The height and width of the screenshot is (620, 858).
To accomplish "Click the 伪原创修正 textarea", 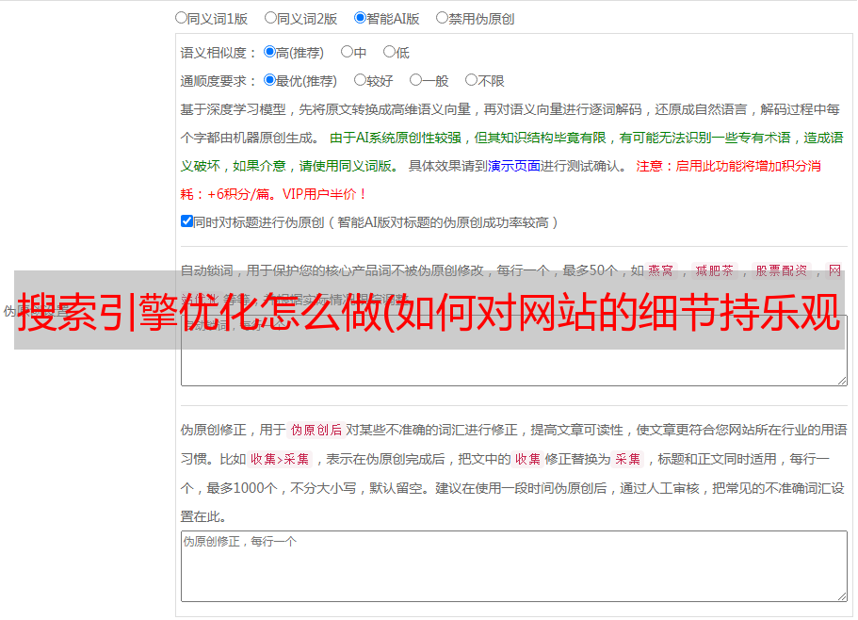I will [x=514, y=566].
